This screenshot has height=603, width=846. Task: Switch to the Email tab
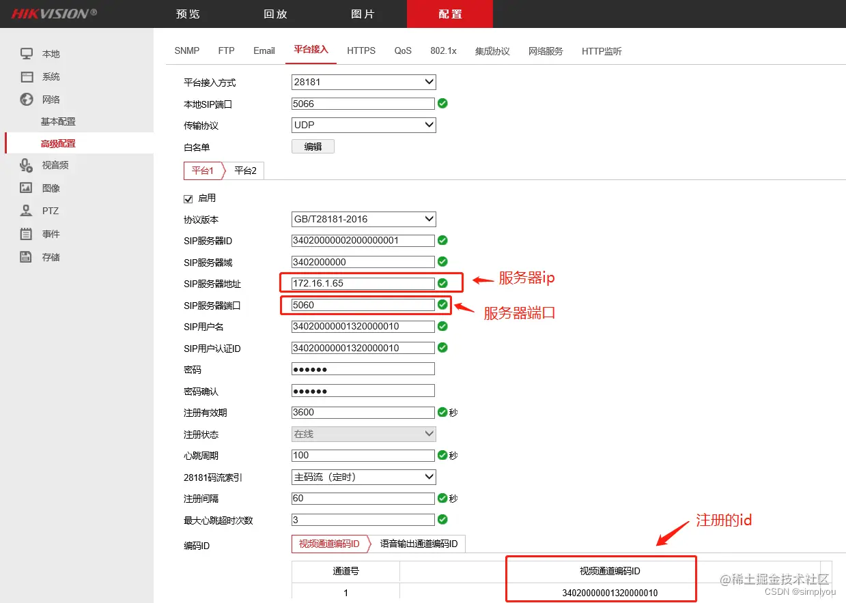[264, 50]
